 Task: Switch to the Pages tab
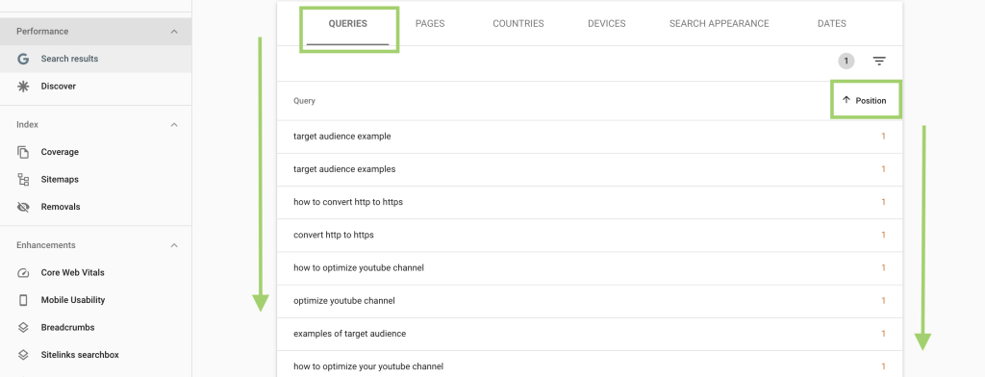point(430,24)
